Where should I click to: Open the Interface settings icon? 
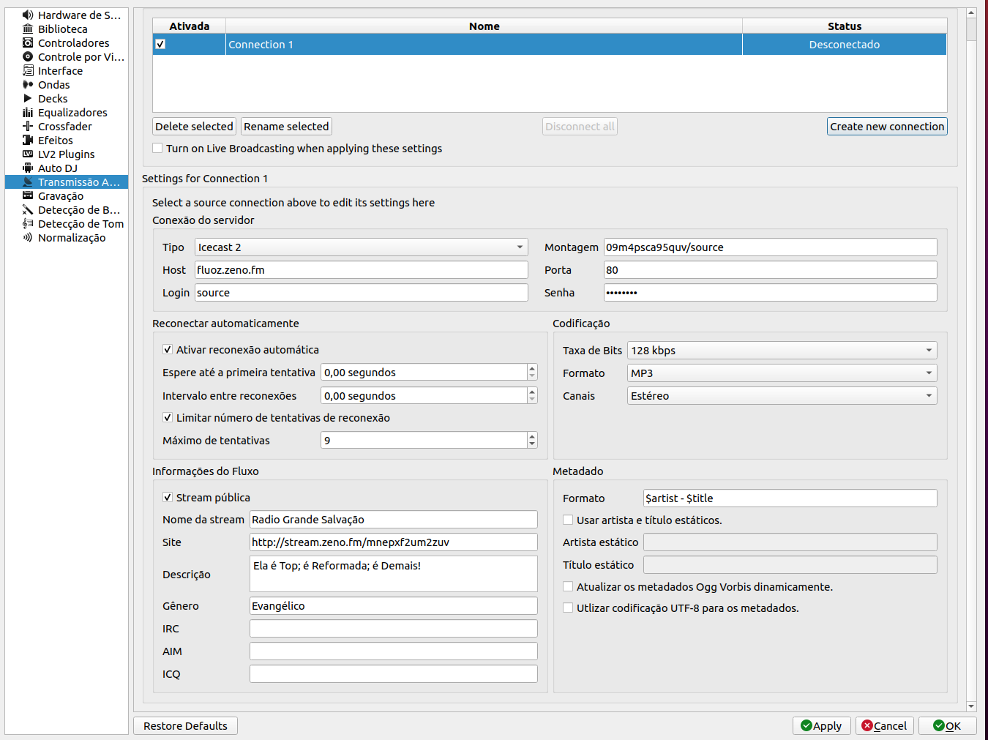tap(28, 70)
